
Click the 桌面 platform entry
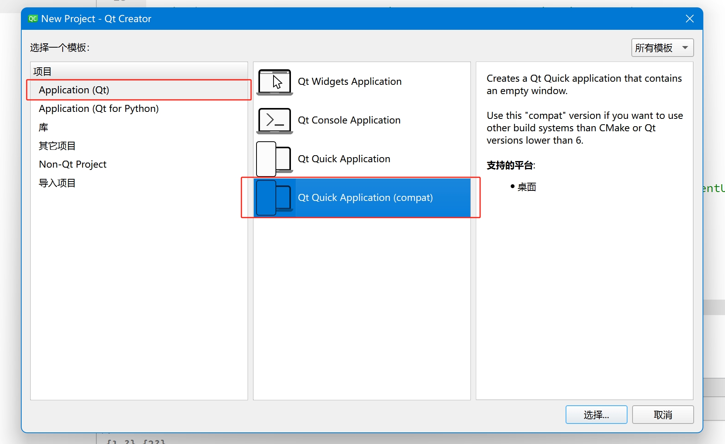click(x=527, y=187)
